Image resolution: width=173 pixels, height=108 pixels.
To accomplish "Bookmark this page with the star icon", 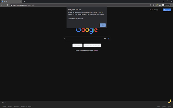I will pyautogui.click(x=153, y=5).
